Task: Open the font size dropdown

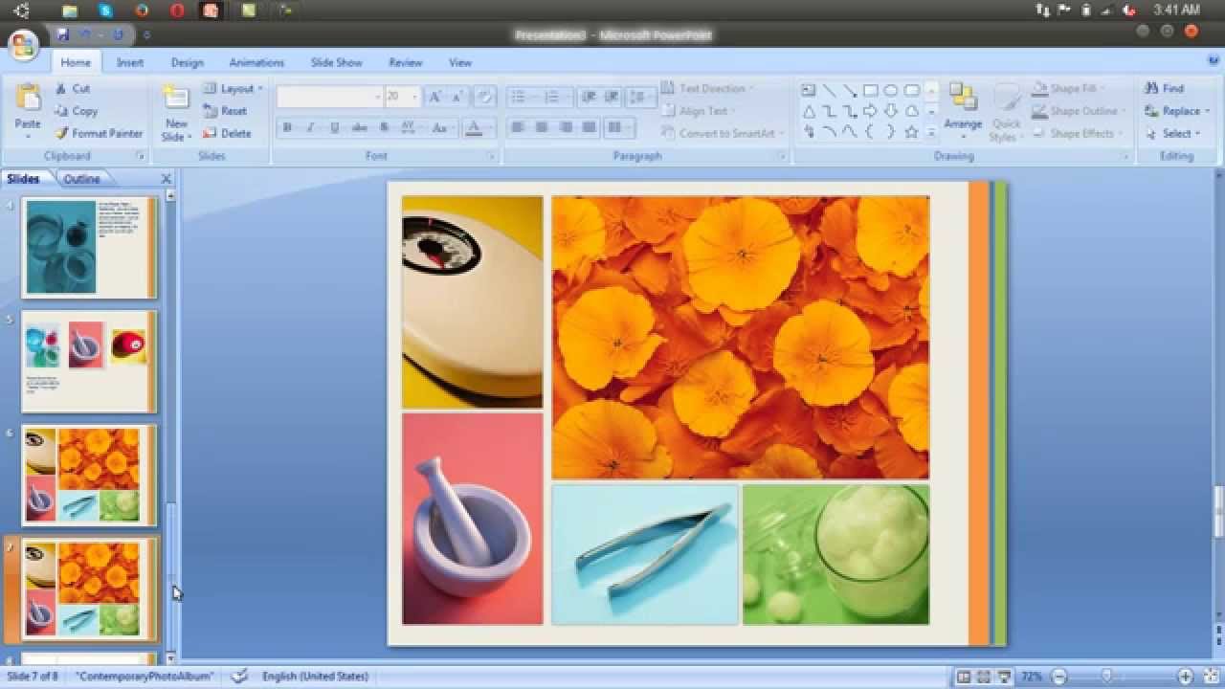Action: click(x=402, y=97)
